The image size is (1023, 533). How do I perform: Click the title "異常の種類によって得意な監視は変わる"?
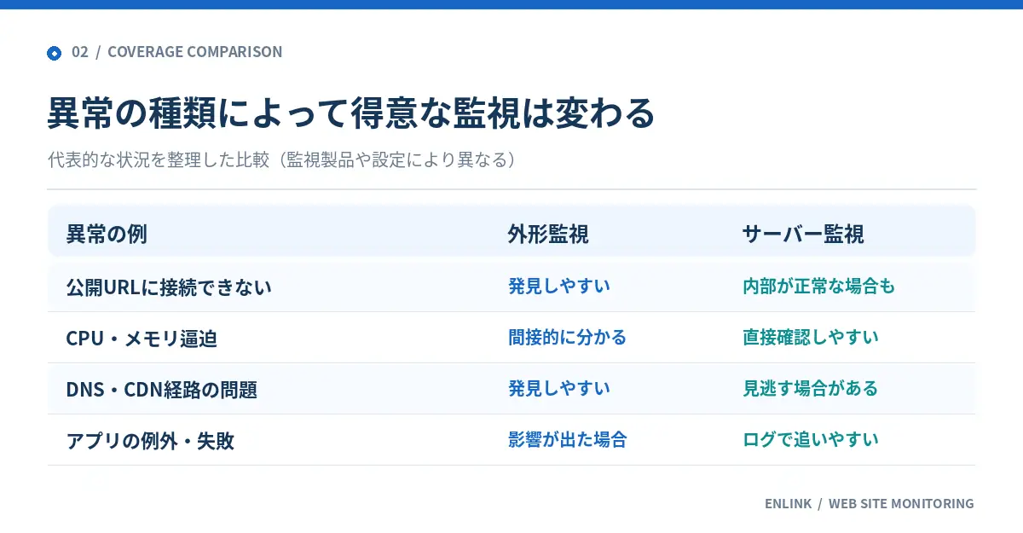coord(351,113)
